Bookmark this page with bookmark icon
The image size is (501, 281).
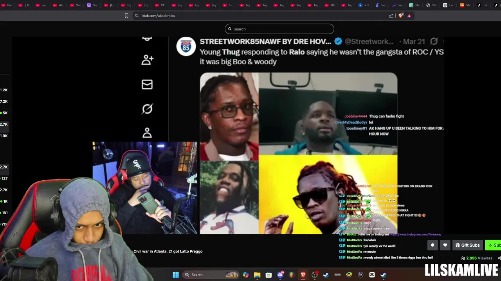pos(126,16)
